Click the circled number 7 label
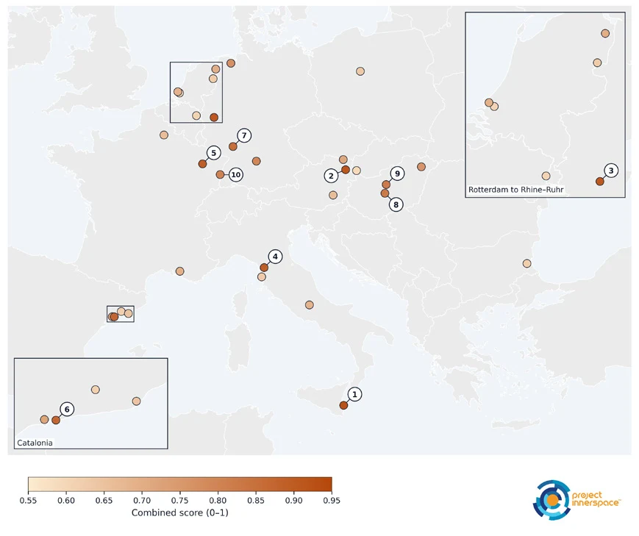The height and width of the screenshot is (536, 639). (244, 135)
